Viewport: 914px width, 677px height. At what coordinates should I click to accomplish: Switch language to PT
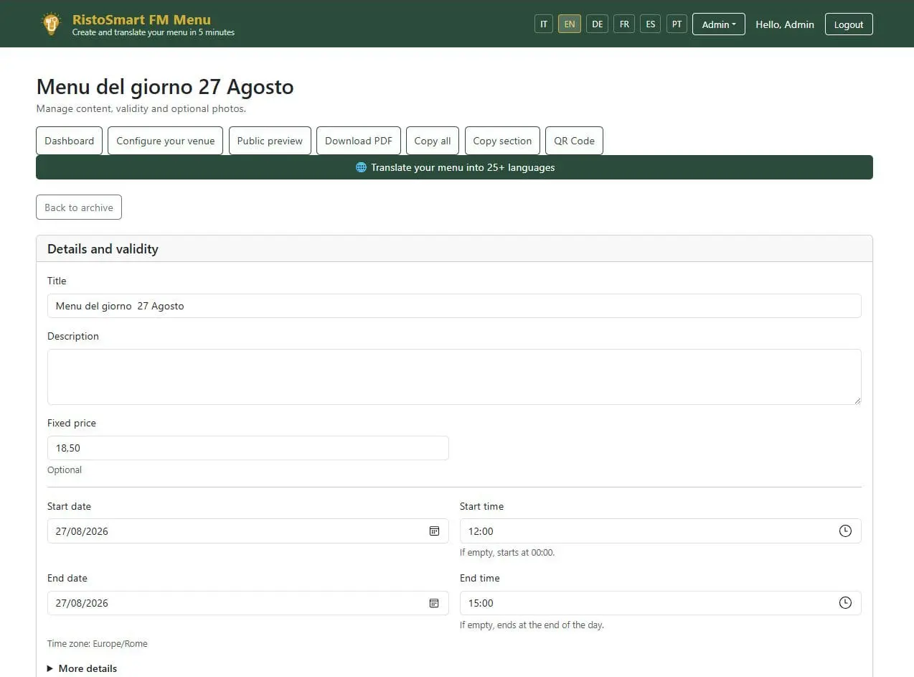click(x=677, y=24)
